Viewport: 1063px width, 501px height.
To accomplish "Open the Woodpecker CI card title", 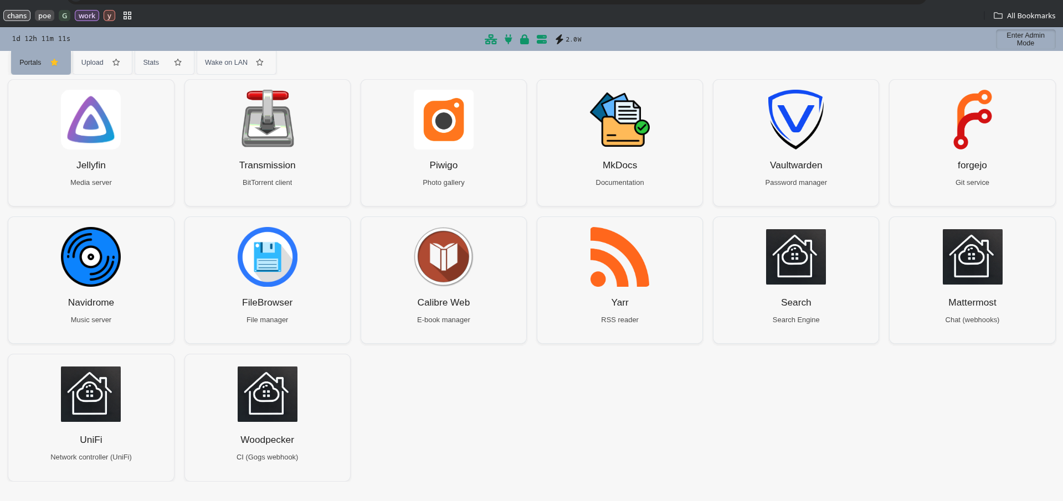I will 267,440.
